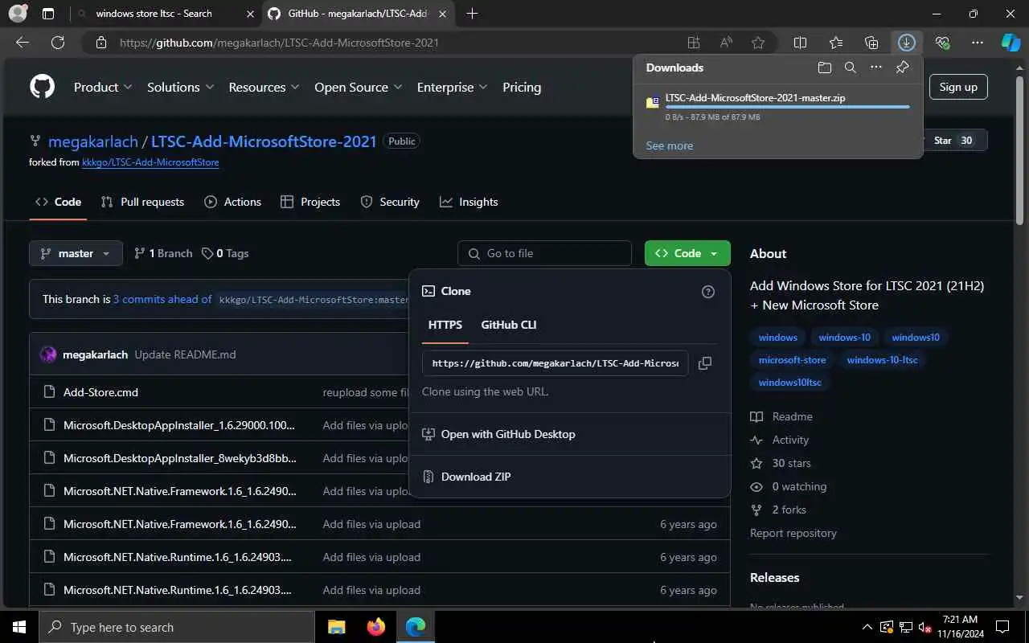Viewport: 1029px width, 643px height.
Task: Open downloads folder from Downloads panel
Action: click(x=825, y=68)
